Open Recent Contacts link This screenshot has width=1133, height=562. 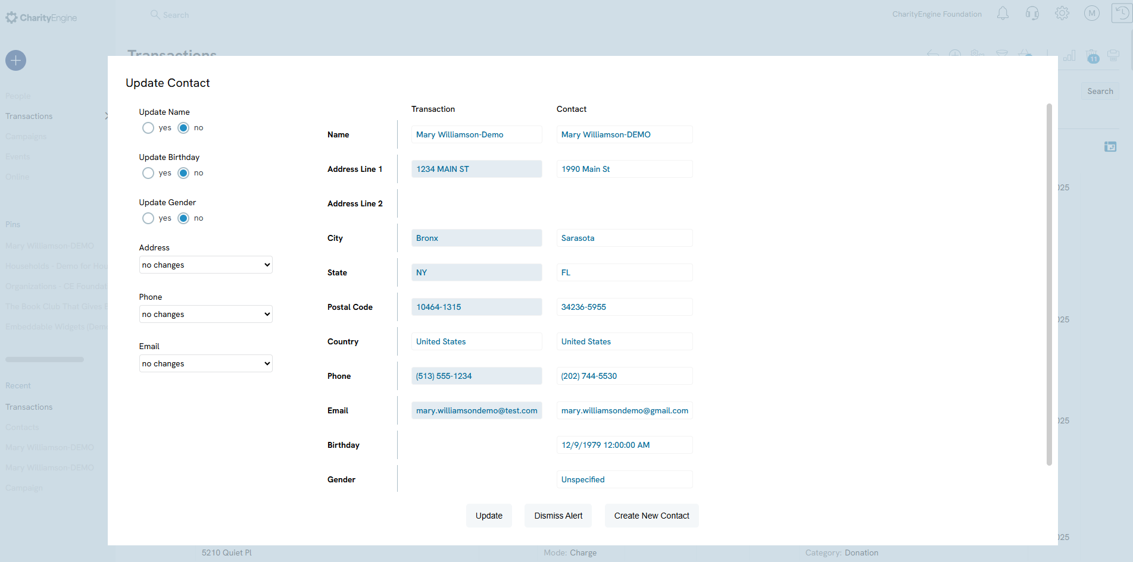tap(22, 427)
